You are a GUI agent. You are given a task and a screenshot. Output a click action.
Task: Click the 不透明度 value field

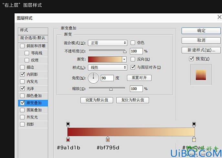pyautogui.click(x=136, y=51)
